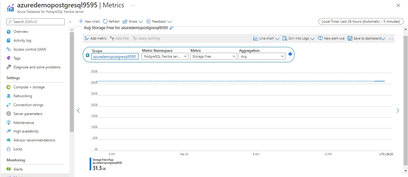Click the Refresh icon in toolbar
The width and height of the screenshot is (408, 177).
pos(105,21)
